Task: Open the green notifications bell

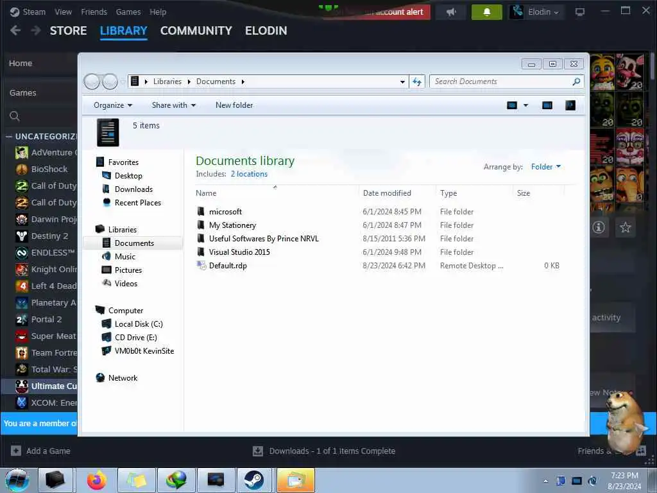Action: pos(486,12)
